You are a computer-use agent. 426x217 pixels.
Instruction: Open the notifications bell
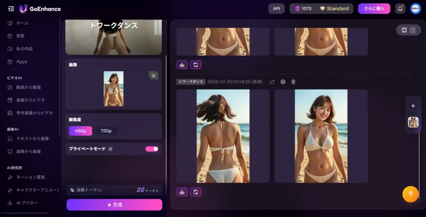tap(400, 9)
